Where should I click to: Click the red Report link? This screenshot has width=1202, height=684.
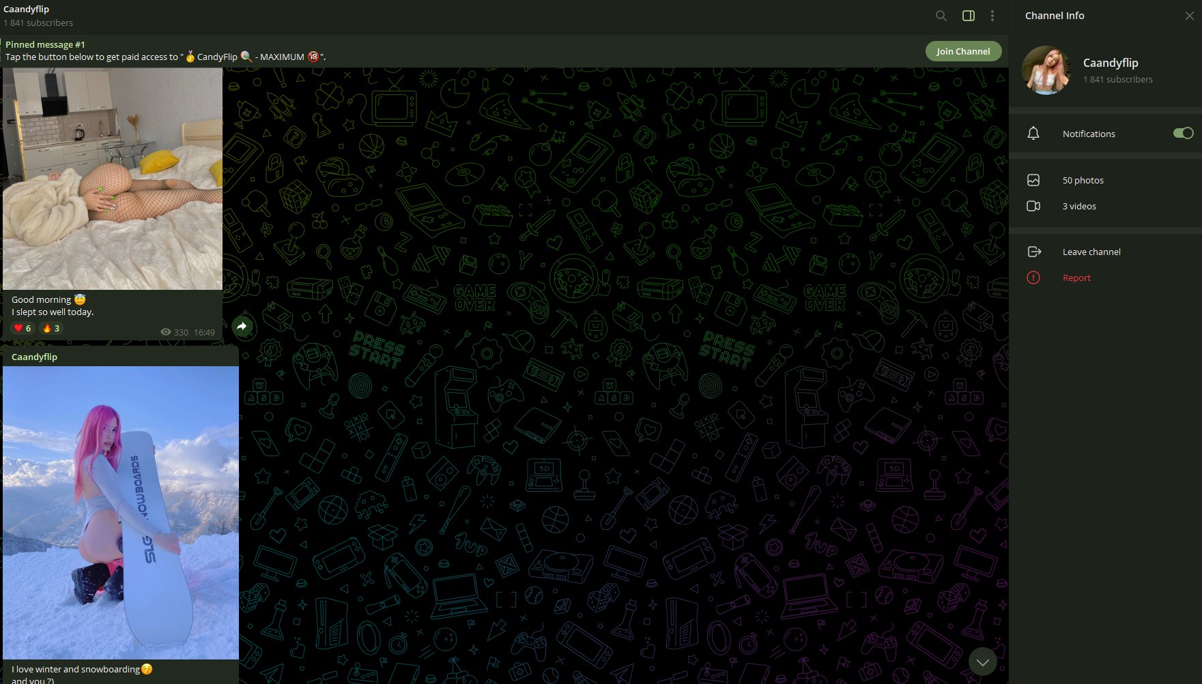pos(1076,278)
